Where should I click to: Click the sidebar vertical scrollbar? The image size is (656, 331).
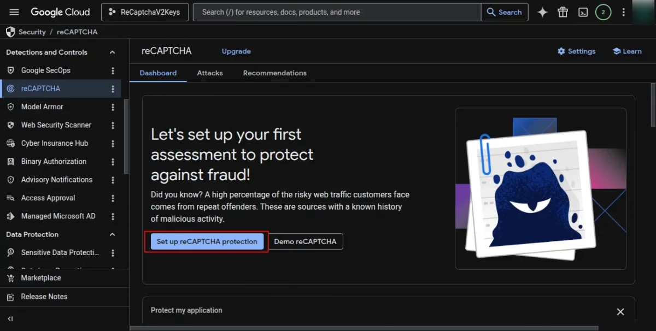tap(127, 137)
